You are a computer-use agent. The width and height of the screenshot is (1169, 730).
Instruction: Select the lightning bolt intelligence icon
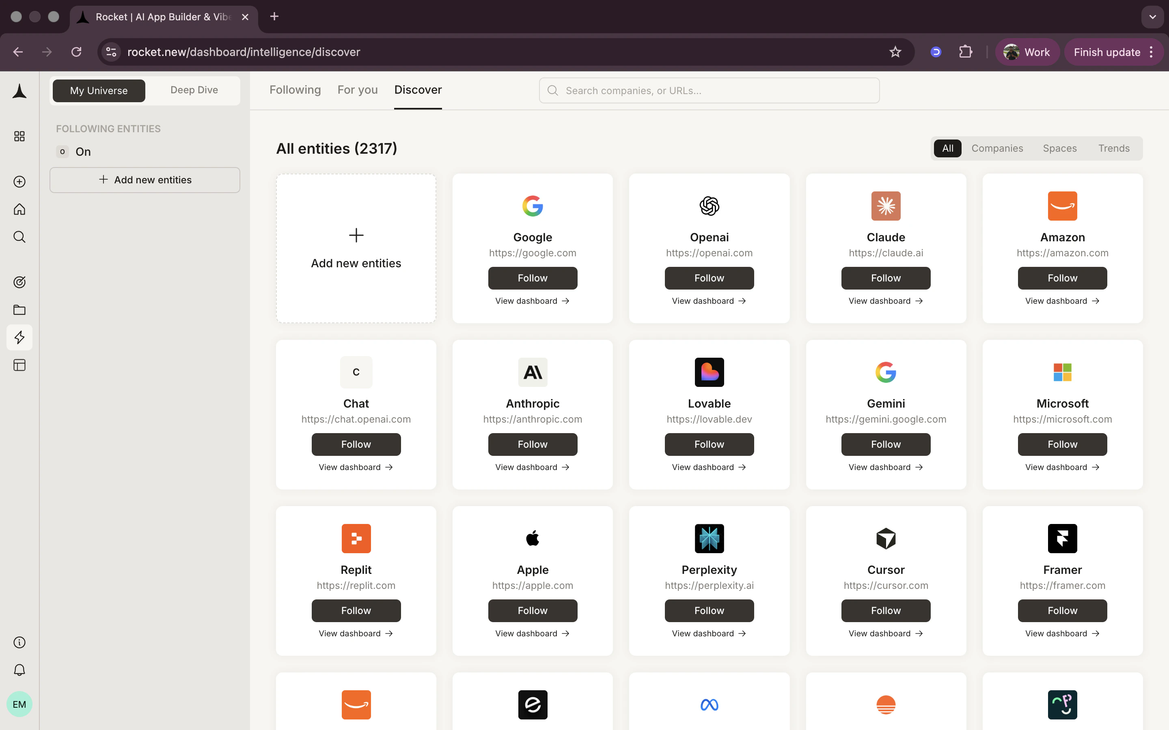(19, 337)
